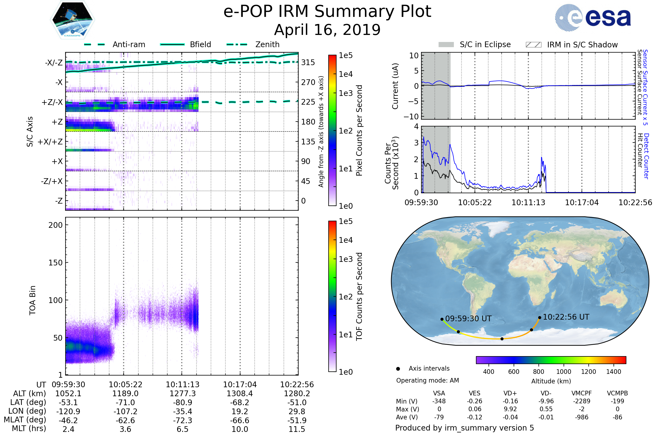This screenshot has width=655, height=436.
Task: Click the Pixel Counts per Second colorbar
Action: point(332,130)
